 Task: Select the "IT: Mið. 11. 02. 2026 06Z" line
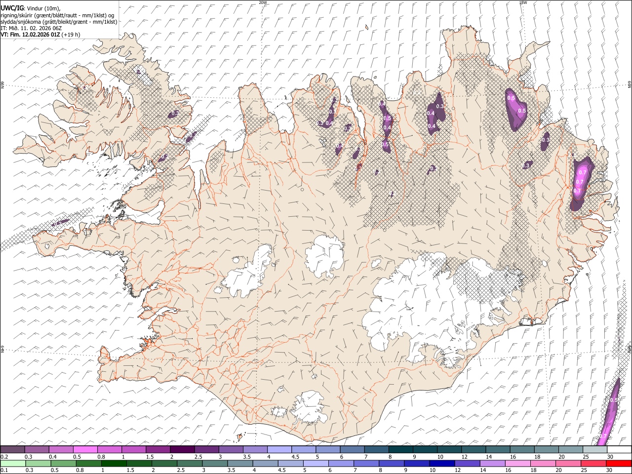tap(31, 28)
